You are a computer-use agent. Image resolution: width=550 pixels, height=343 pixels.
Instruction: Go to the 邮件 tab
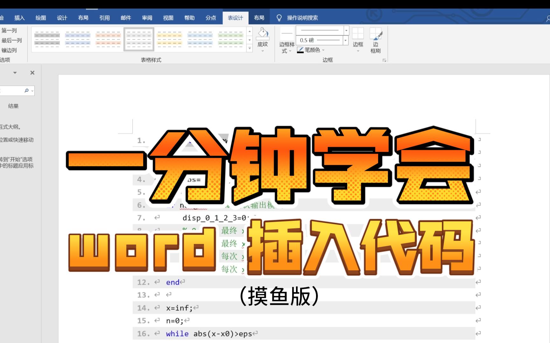pos(126,18)
